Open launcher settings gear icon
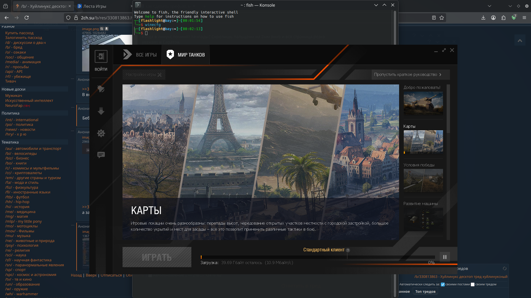531x298 pixels. coord(101,133)
